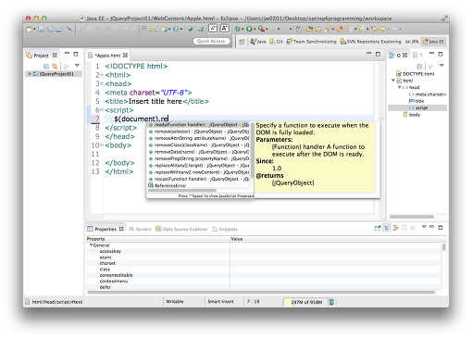Switch to SVN Repository Exploring perspective

370,42
